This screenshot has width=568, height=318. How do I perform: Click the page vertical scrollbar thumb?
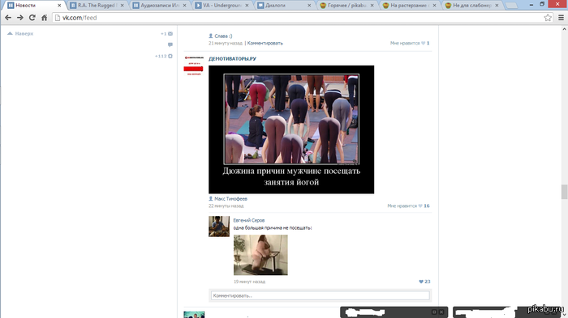coord(564,192)
